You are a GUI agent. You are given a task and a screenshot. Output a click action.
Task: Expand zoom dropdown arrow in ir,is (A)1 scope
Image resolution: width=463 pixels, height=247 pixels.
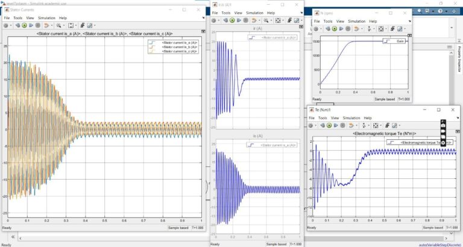tap(271, 20)
